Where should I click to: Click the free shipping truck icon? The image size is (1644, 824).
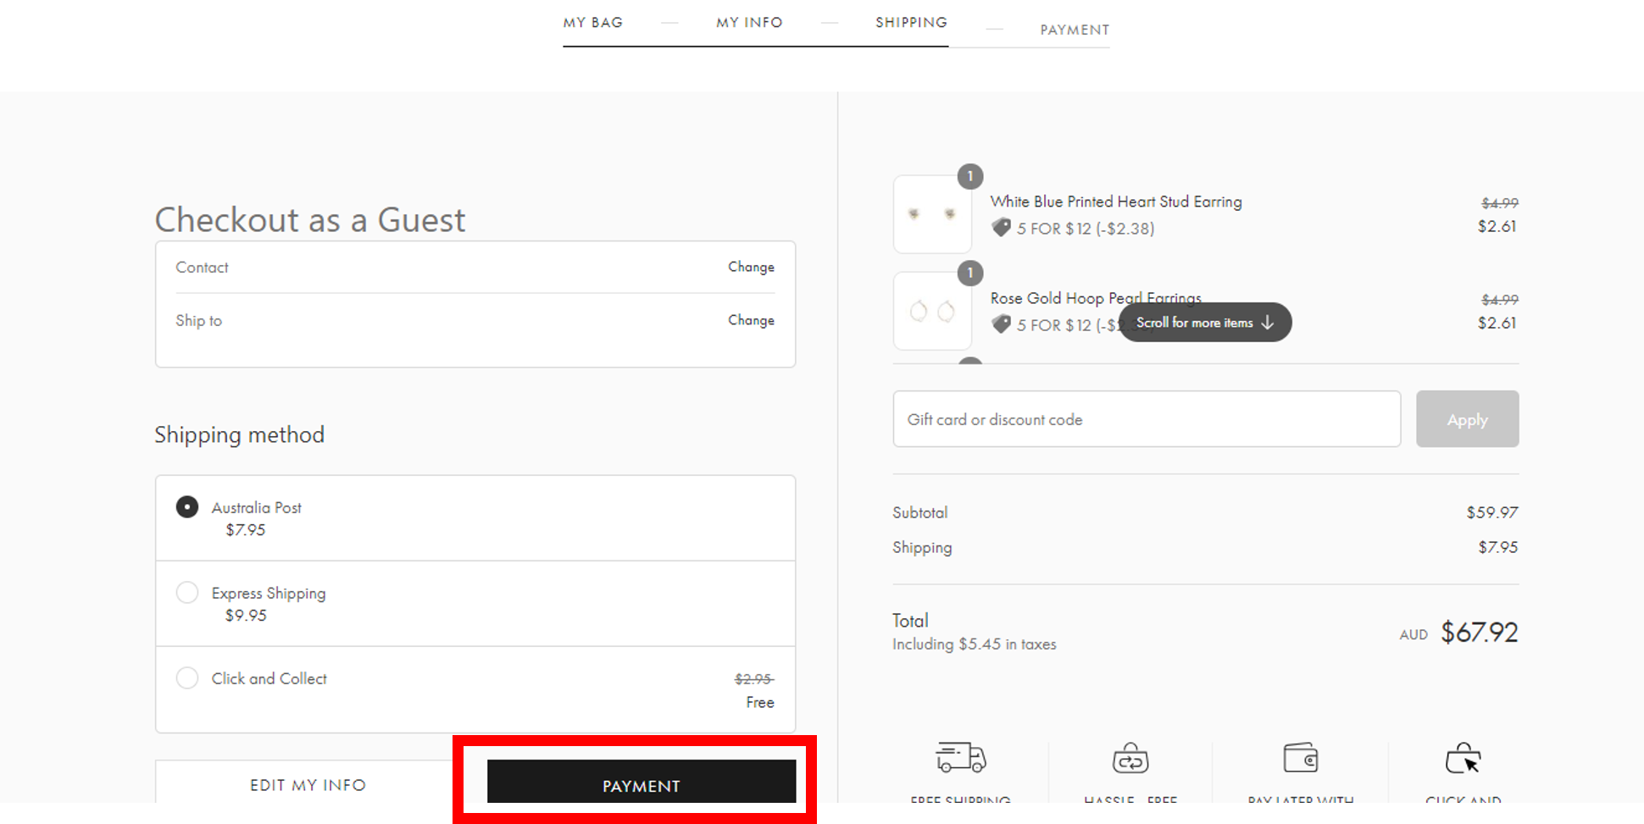(960, 757)
